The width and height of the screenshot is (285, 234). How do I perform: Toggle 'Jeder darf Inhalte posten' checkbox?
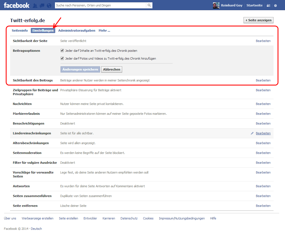tap(62, 50)
